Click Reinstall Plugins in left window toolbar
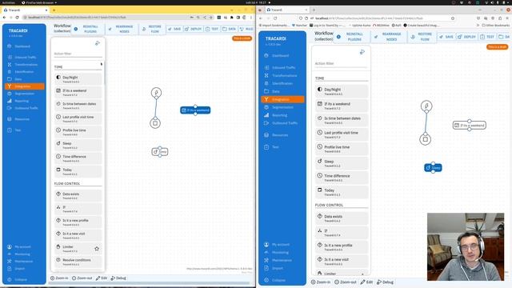 [88, 29]
